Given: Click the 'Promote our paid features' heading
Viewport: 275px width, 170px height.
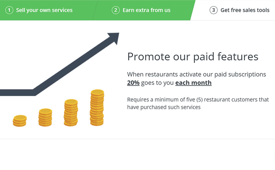Looking at the screenshot, I should click(x=193, y=56).
